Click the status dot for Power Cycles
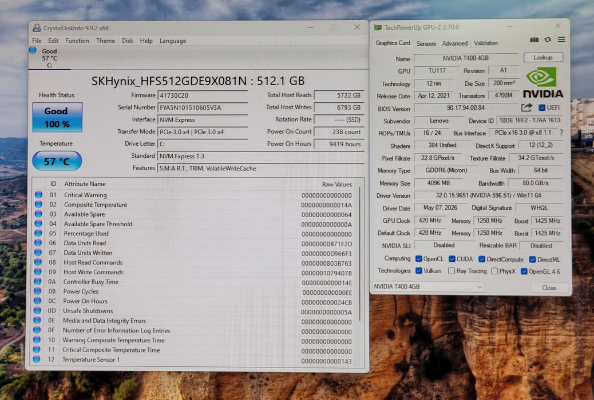The height and width of the screenshot is (400, 594). (x=37, y=291)
